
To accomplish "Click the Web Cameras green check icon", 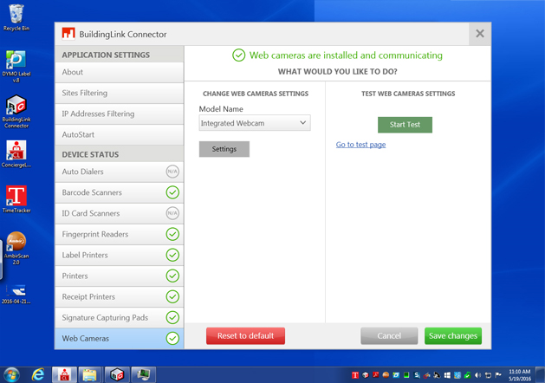I will (172, 338).
